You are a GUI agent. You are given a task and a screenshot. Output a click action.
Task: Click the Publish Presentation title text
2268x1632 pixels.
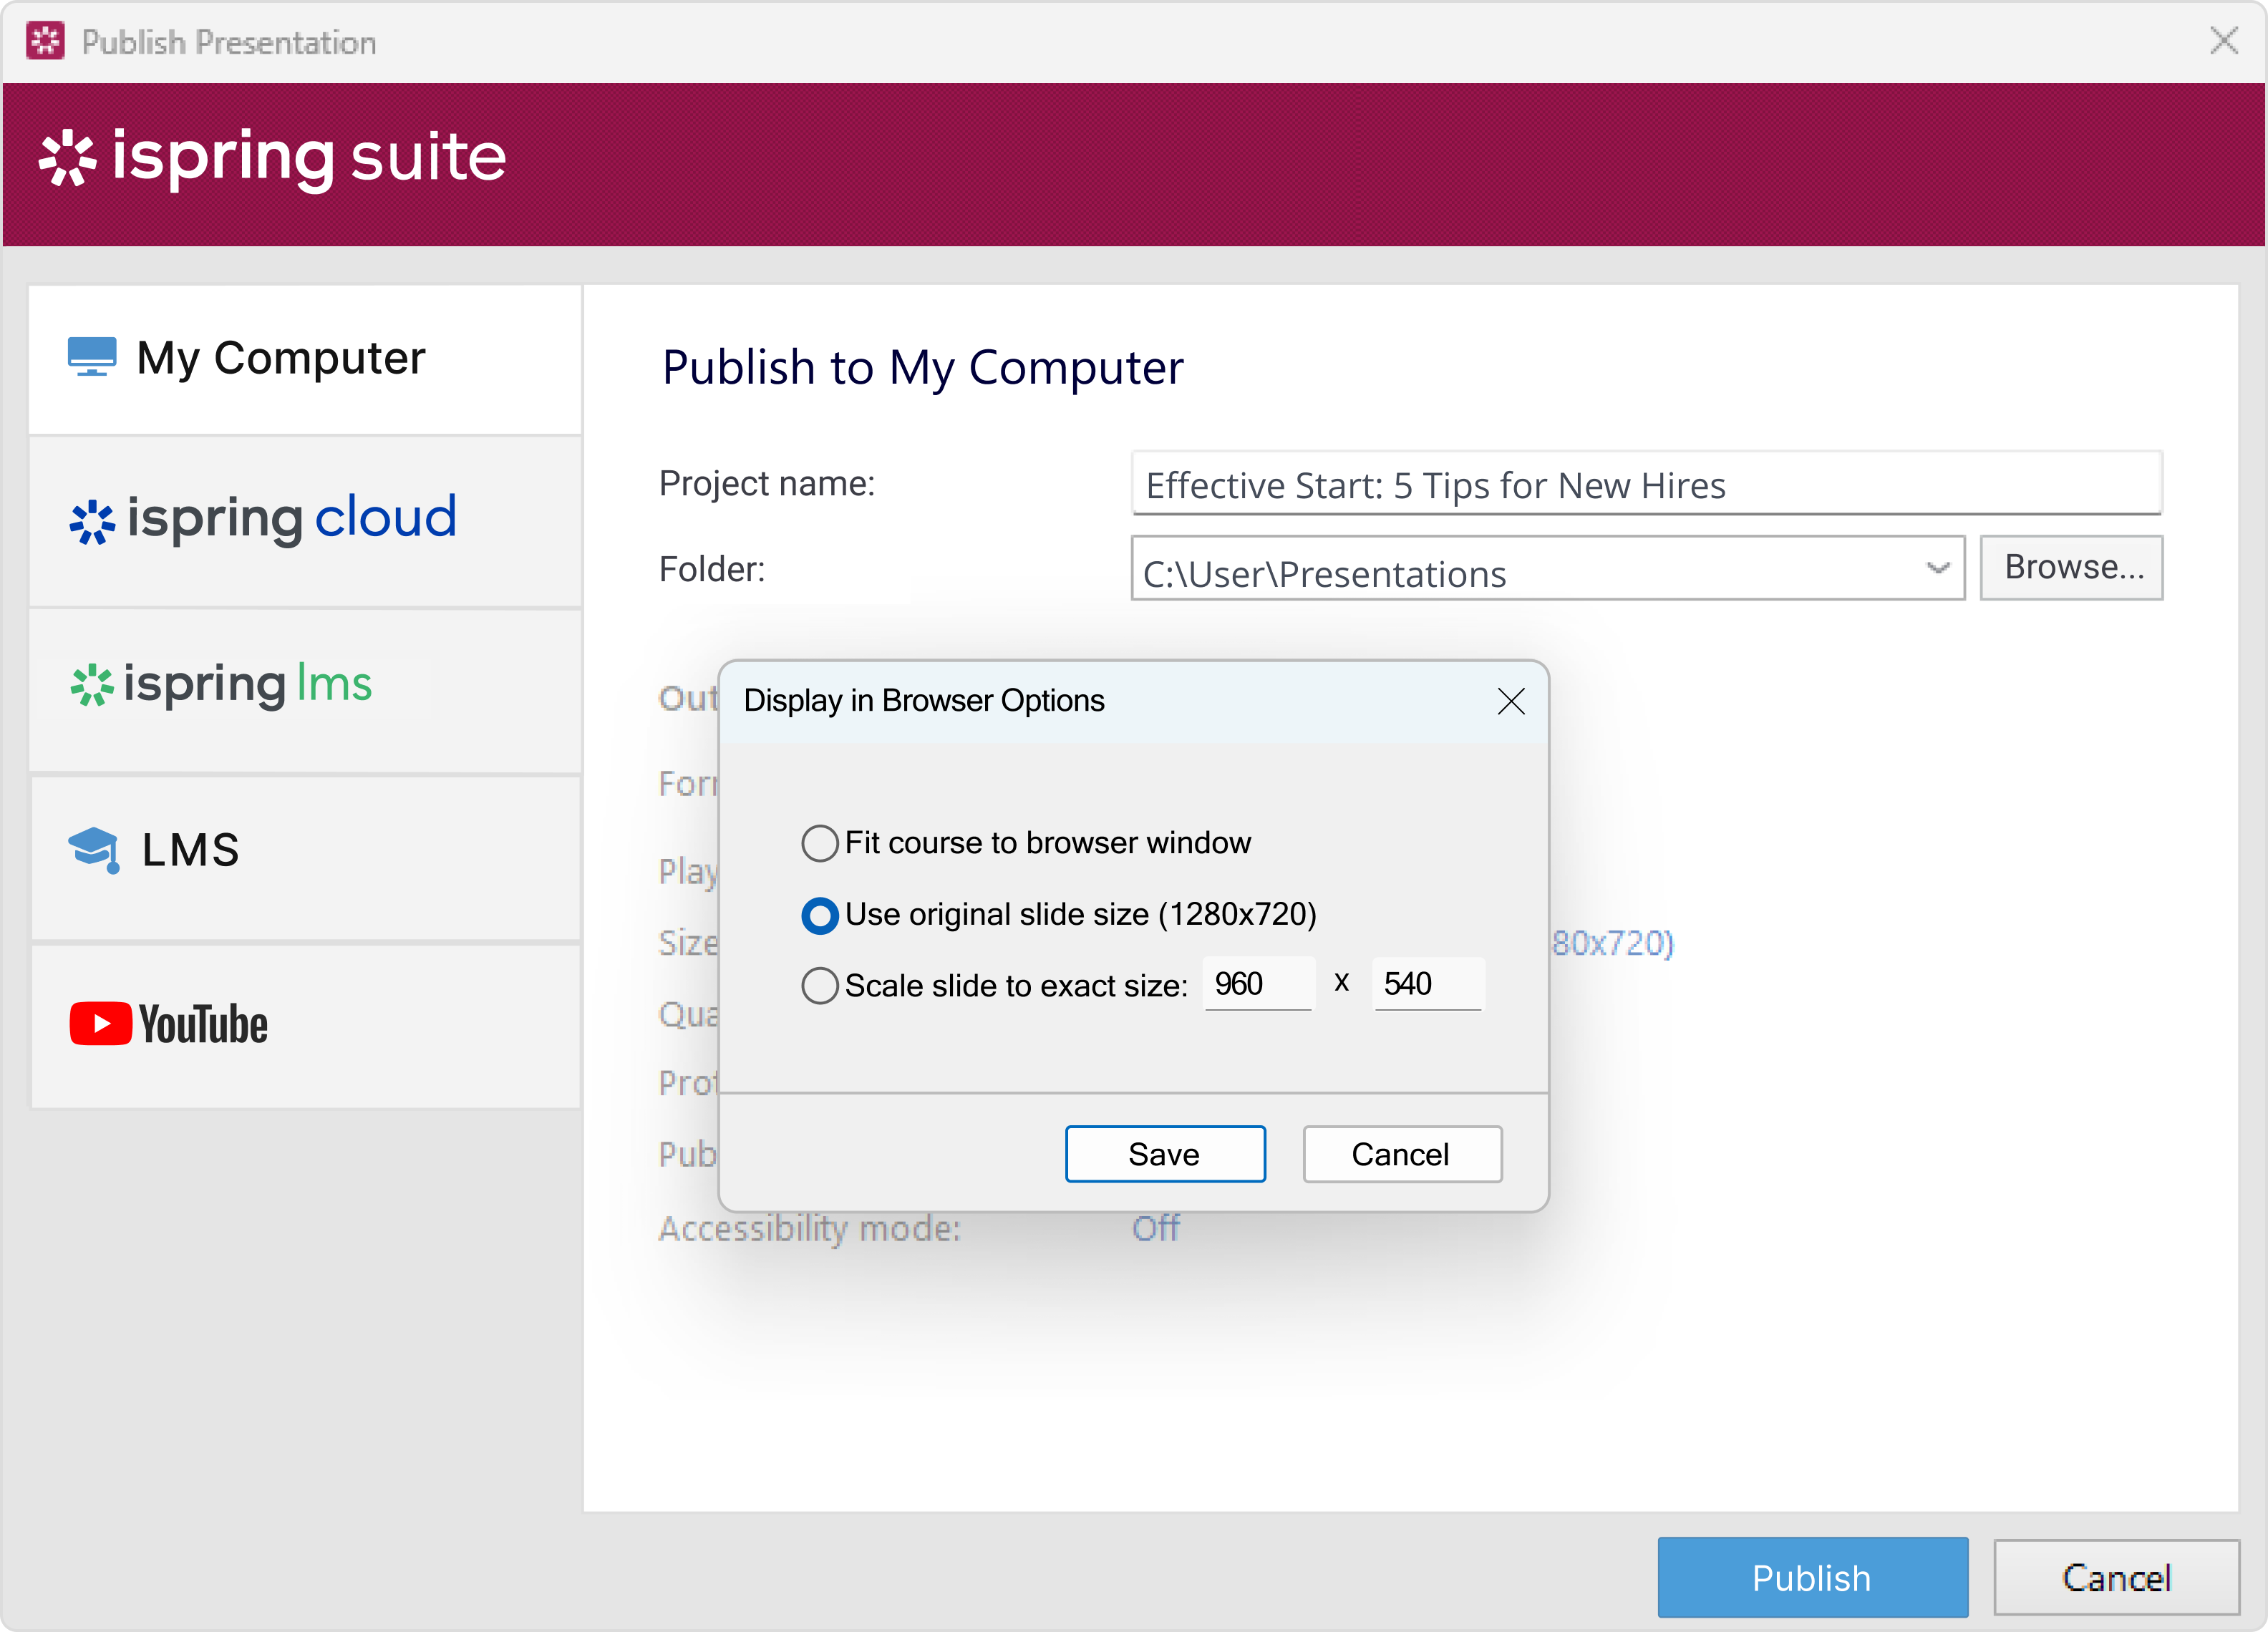click(229, 42)
